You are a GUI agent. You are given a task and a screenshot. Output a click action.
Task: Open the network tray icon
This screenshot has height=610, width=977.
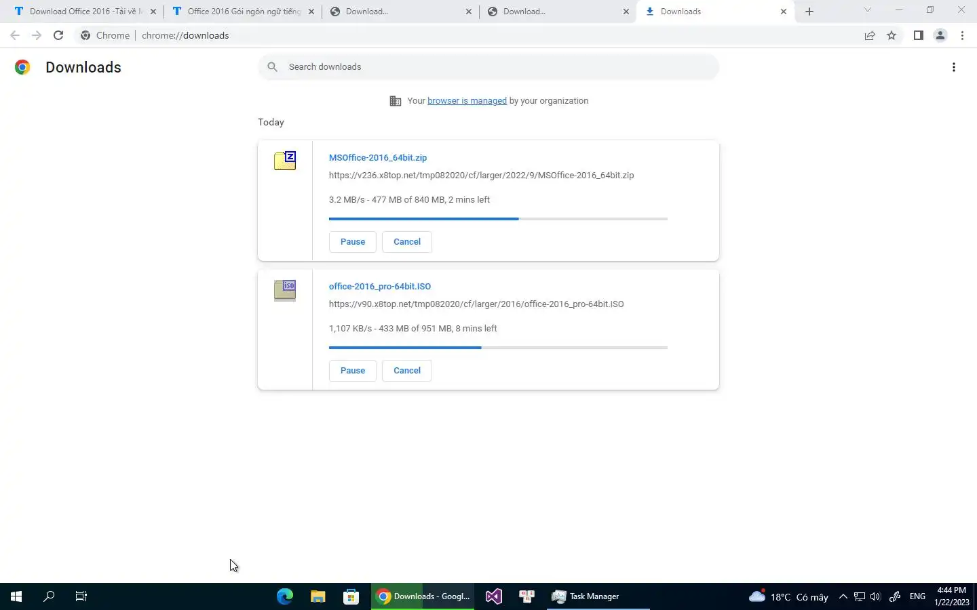tap(859, 596)
